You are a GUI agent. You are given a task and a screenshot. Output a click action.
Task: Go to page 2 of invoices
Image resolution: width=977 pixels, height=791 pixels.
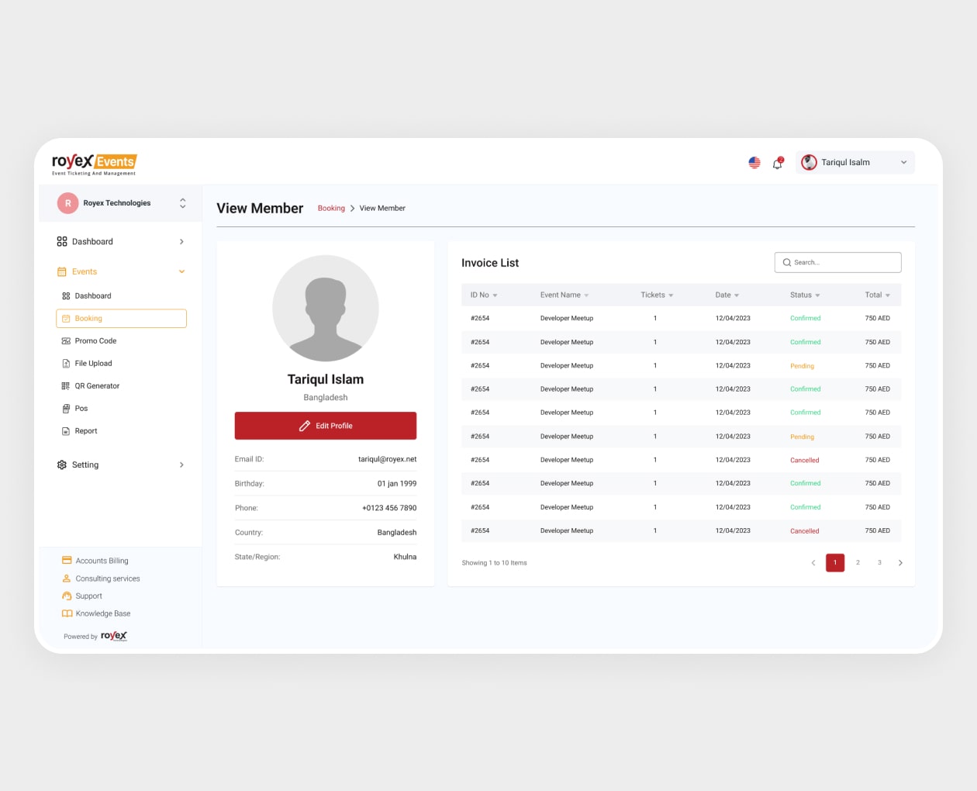pyautogui.click(x=858, y=563)
